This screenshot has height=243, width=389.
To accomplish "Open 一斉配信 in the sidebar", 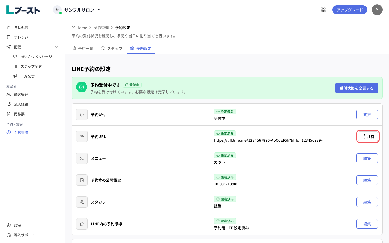I will [36, 76].
